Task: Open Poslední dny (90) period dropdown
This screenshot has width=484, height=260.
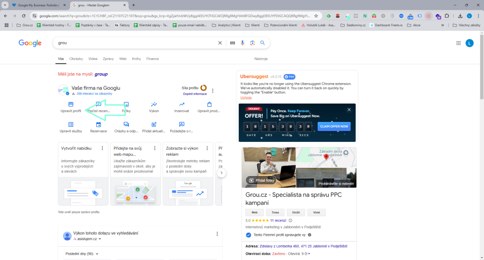Action: (x=82, y=254)
